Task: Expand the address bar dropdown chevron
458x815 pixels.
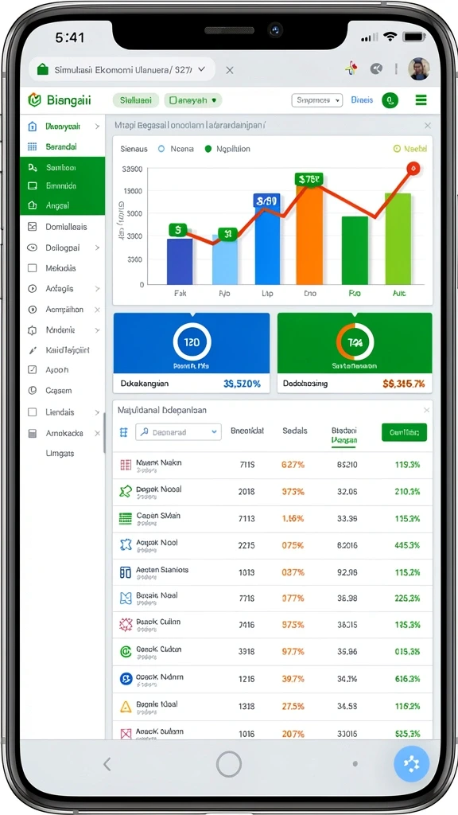Action: pyautogui.click(x=201, y=68)
